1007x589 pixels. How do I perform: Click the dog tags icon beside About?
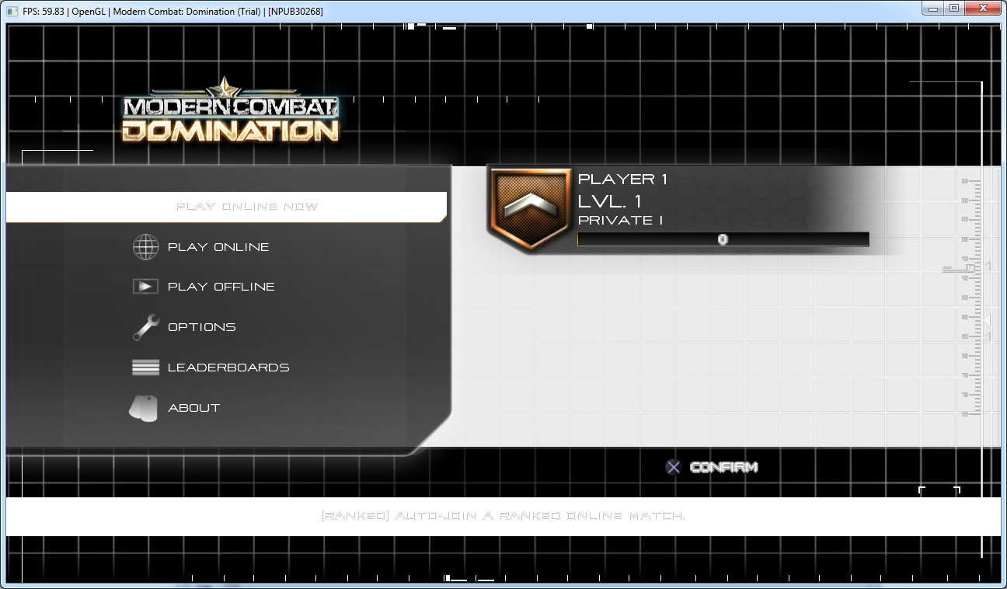click(143, 408)
